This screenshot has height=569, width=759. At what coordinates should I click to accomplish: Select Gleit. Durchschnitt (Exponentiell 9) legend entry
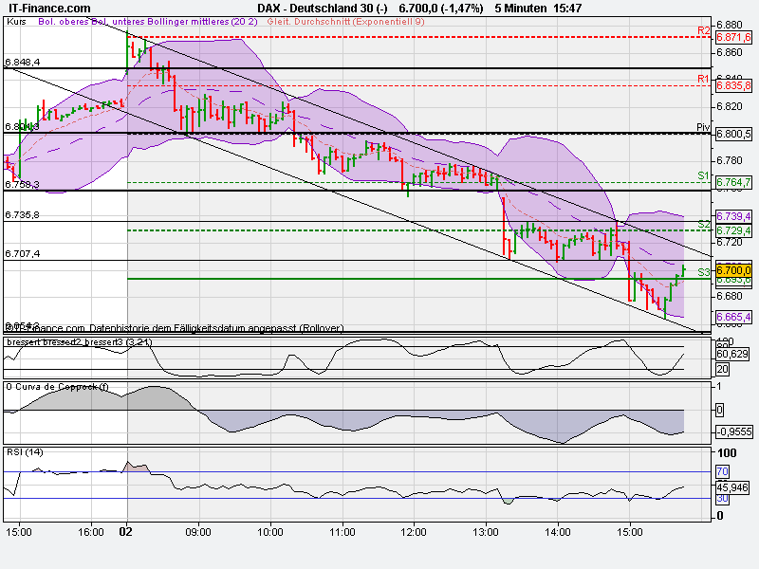[x=345, y=22]
